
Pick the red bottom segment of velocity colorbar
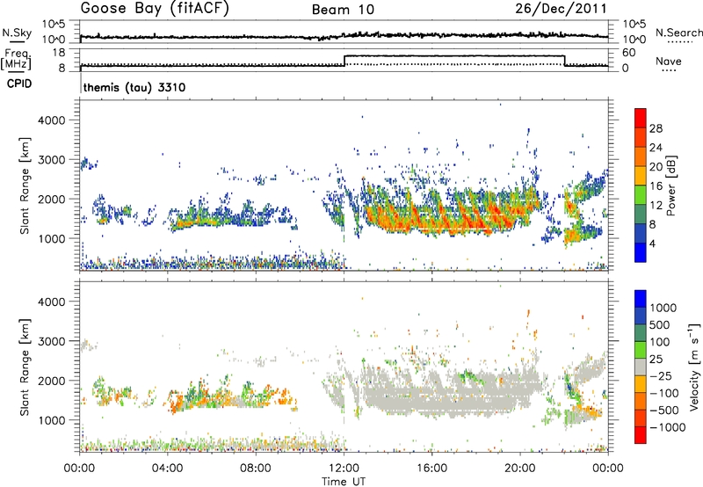point(641,435)
